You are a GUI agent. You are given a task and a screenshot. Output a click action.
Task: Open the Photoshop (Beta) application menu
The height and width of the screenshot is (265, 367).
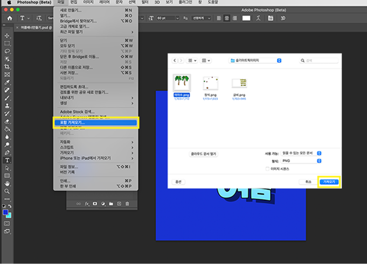click(x=34, y=2)
